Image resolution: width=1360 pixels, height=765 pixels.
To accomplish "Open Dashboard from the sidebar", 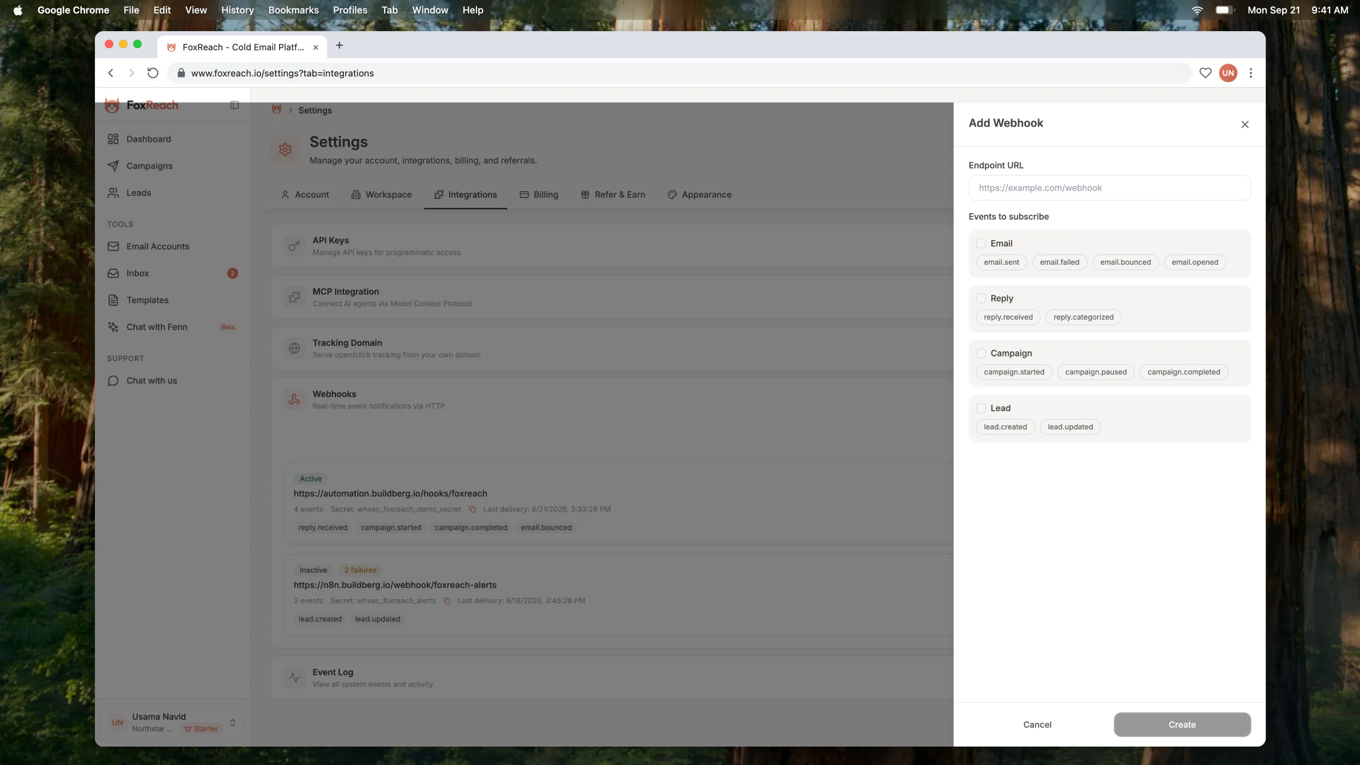I will (172, 139).
